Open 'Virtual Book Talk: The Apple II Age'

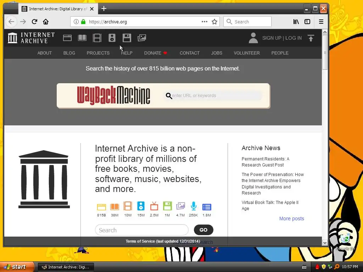click(270, 205)
